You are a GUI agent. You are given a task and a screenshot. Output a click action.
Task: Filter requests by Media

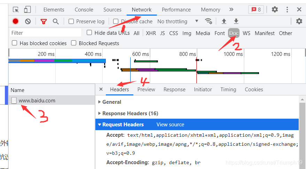coord(203,33)
